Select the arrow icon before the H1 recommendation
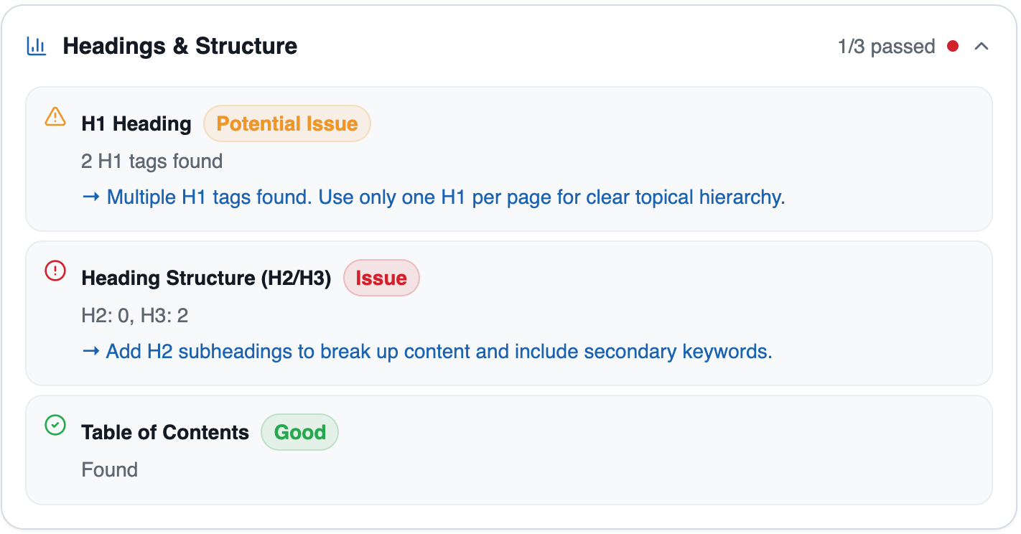The height and width of the screenshot is (534, 1021). point(91,197)
